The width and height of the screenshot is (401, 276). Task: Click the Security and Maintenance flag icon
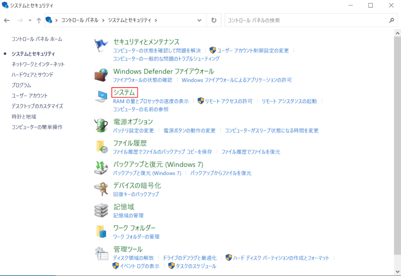[101, 45]
